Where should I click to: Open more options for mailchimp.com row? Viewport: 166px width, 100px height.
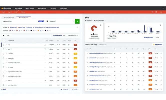click(161, 85)
